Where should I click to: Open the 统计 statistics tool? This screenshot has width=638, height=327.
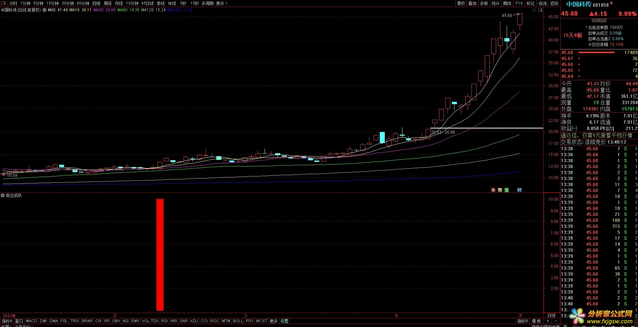(495, 3)
